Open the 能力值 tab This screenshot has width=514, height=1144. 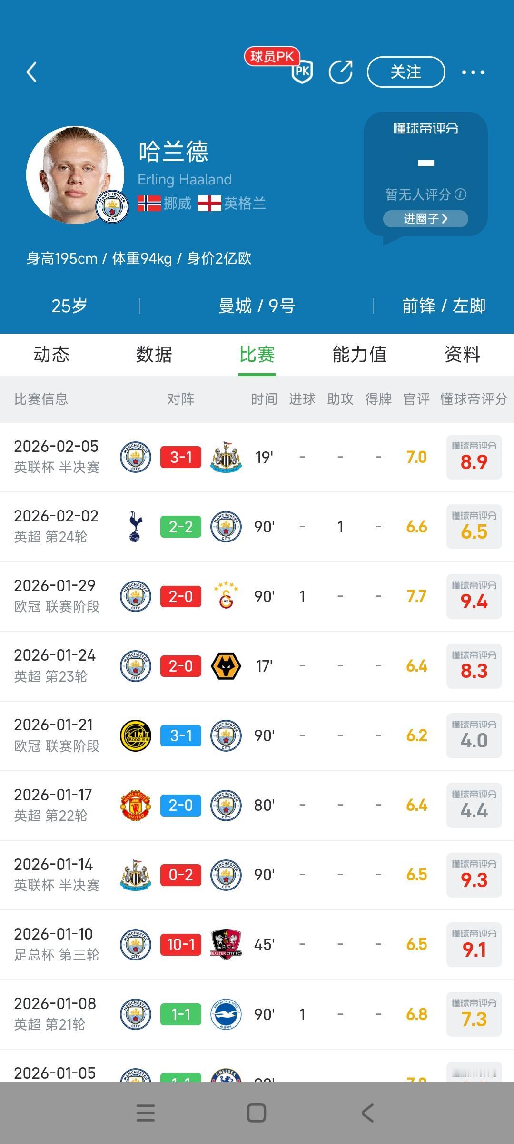click(360, 355)
